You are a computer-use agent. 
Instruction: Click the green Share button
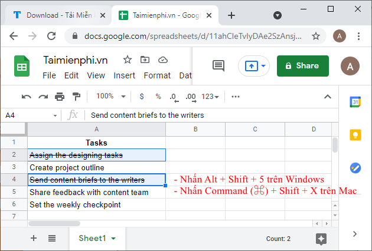coord(303,66)
